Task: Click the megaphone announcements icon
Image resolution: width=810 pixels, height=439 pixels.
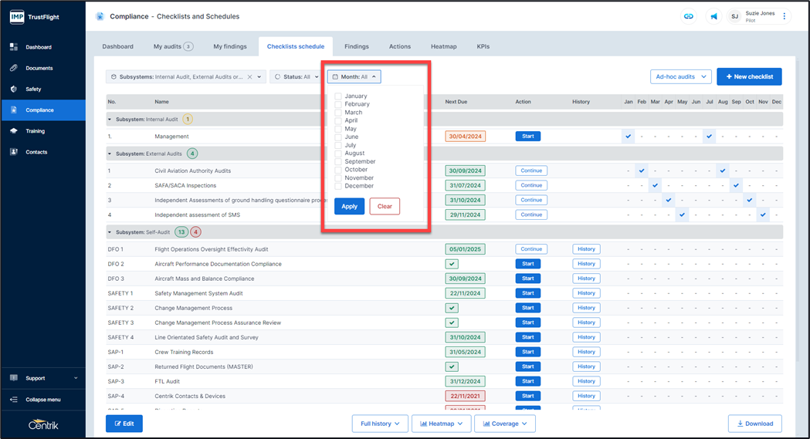Action: 713,16
